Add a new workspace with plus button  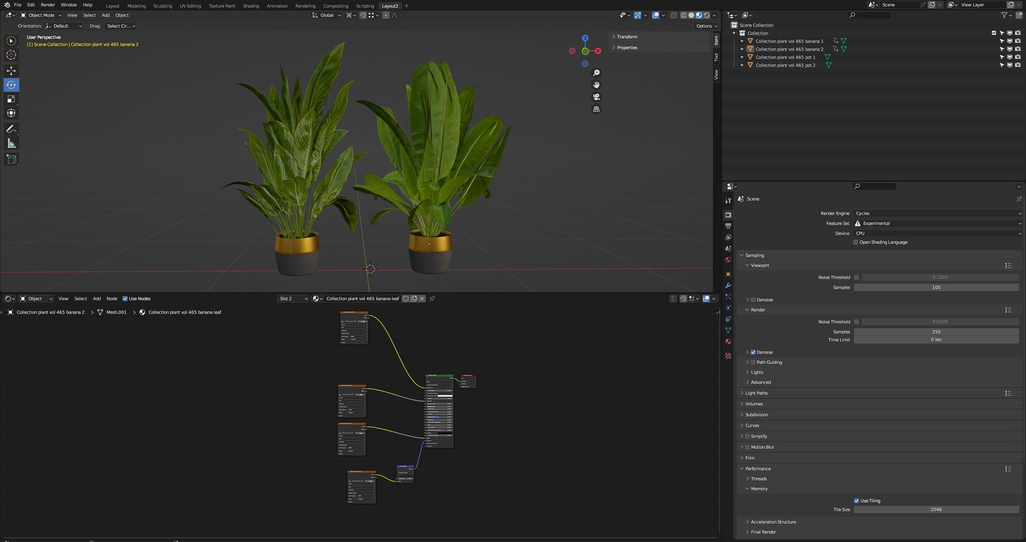click(x=407, y=6)
